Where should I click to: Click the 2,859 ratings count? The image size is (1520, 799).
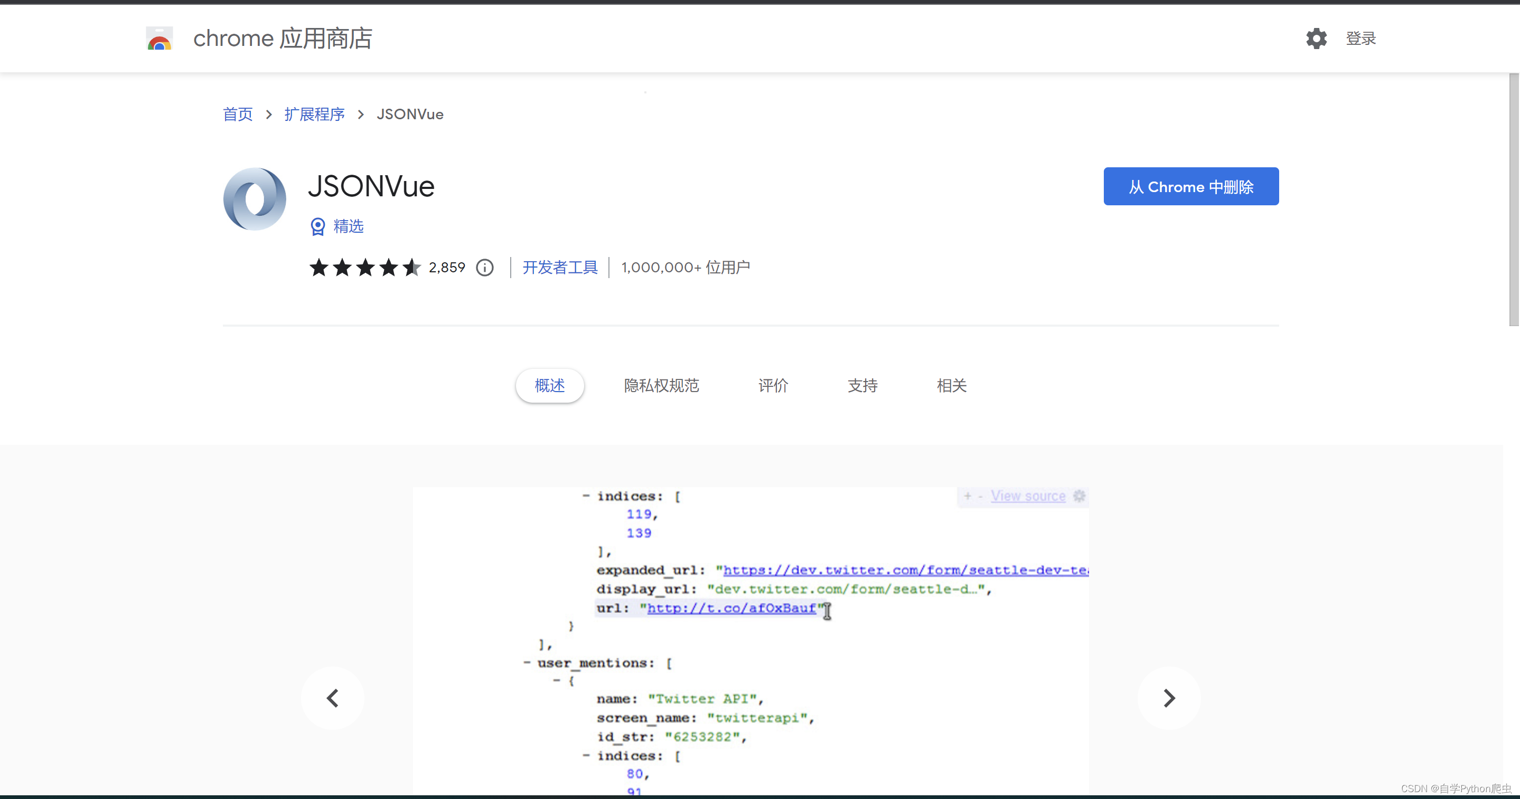(x=447, y=268)
